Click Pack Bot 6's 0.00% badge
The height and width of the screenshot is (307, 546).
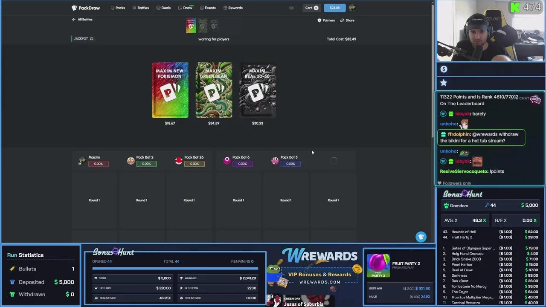(x=242, y=164)
